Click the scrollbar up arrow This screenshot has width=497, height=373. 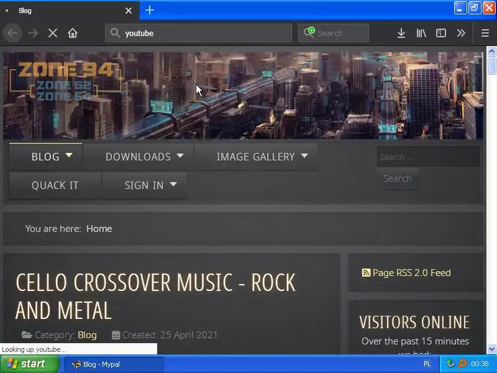(491, 51)
